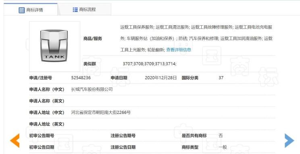300x154 pixels.
Task: Click the 申请人地址（中文） label
Action: [47, 113]
